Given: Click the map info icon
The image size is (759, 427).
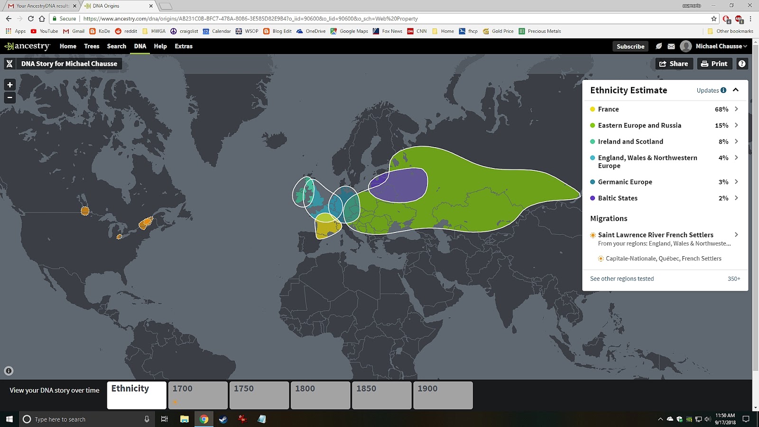Looking at the screenshot, I should pyautogui.click(x=9, y=371).
